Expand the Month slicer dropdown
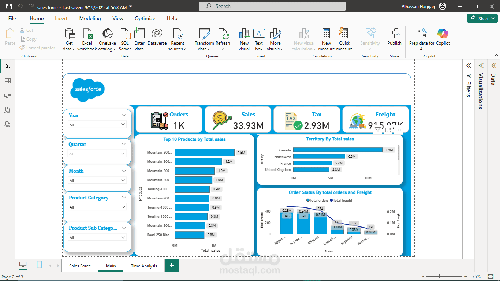 [123, 180]
